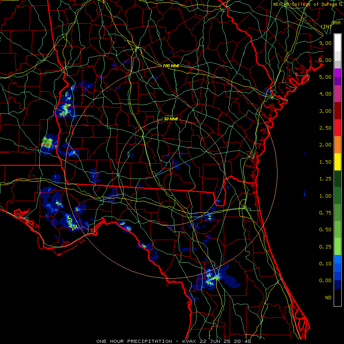Click the ND legend label
Screen dimensions: 344x344
point(328,298)
